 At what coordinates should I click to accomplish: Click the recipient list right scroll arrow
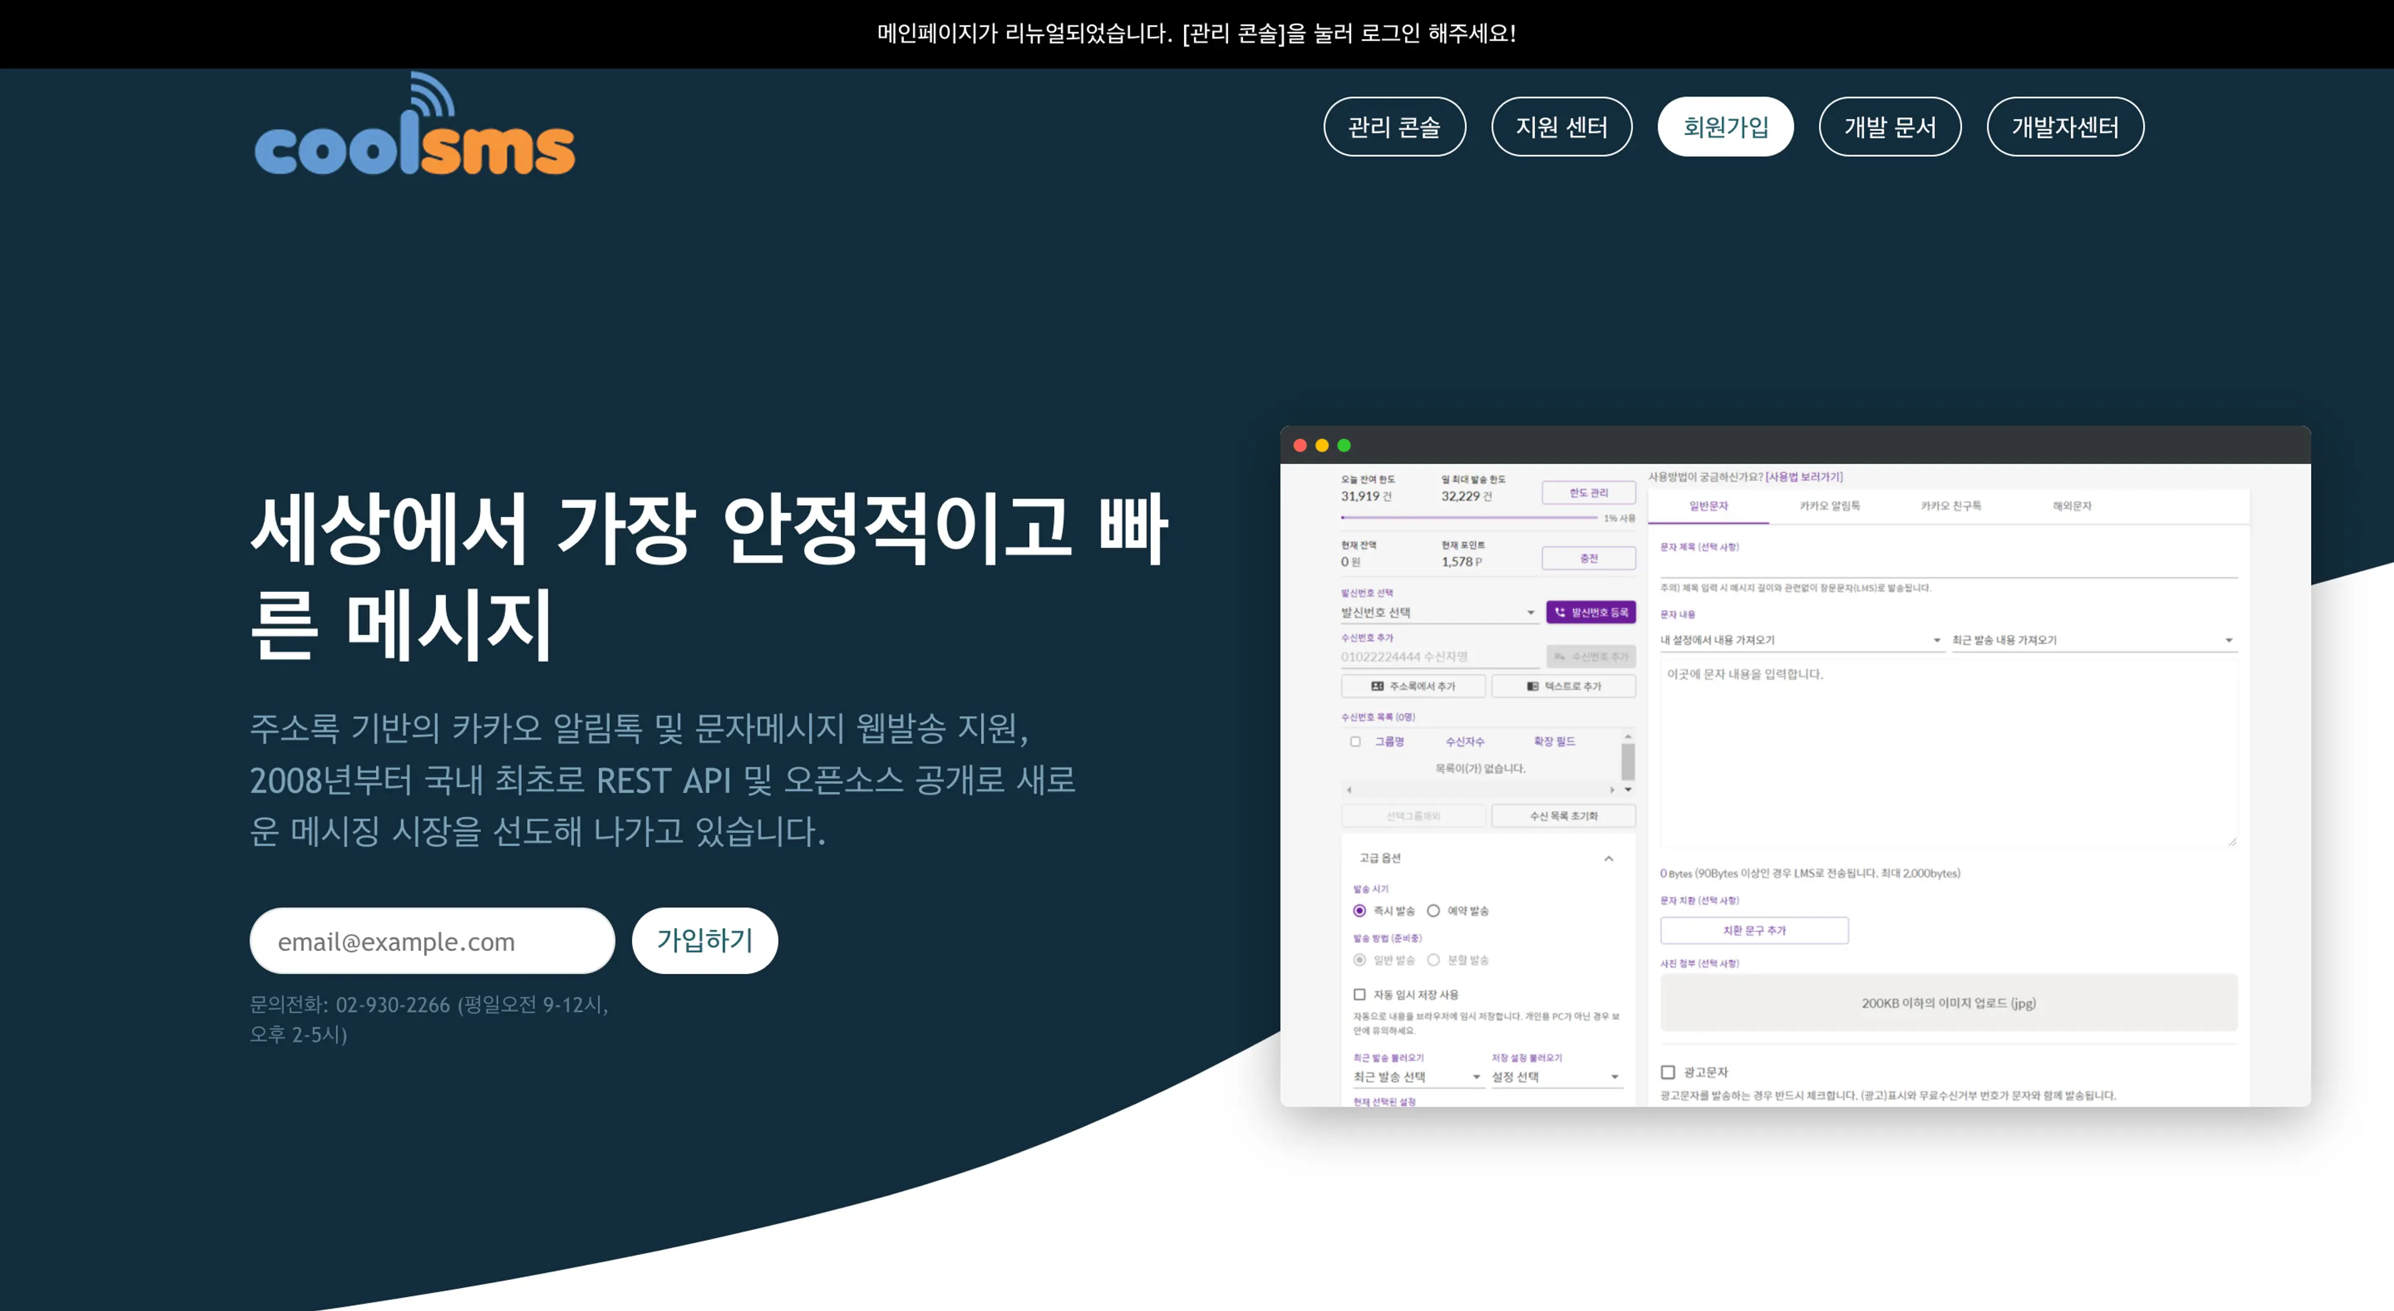click(1612, 789)
